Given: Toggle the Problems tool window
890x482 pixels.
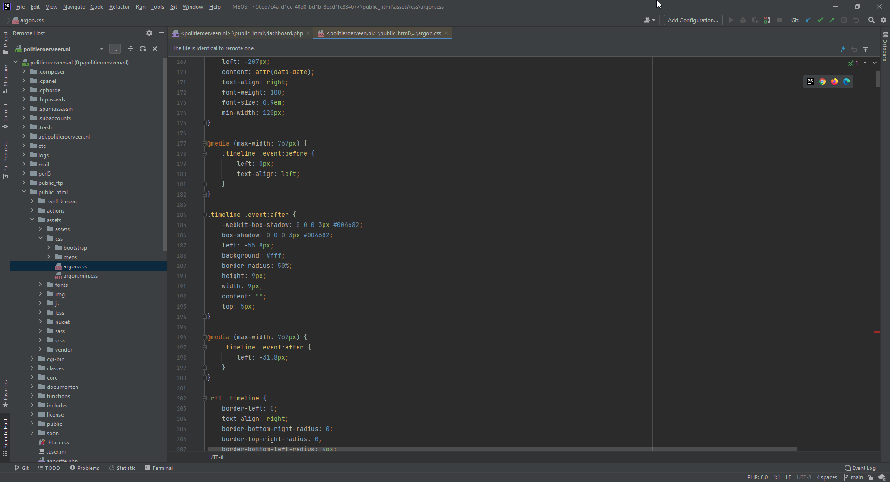Looking at the screenshot, I should pyautogui.click(x=85, y=468).
